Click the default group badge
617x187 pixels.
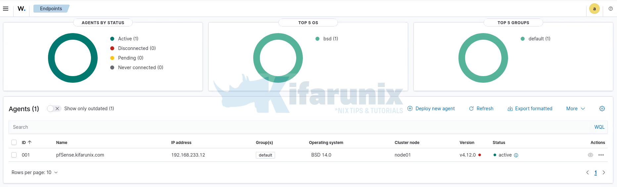click(265, 155)
